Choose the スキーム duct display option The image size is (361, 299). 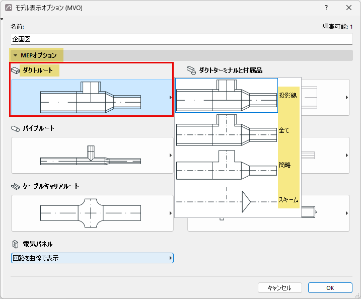click(x=238, y=199)
